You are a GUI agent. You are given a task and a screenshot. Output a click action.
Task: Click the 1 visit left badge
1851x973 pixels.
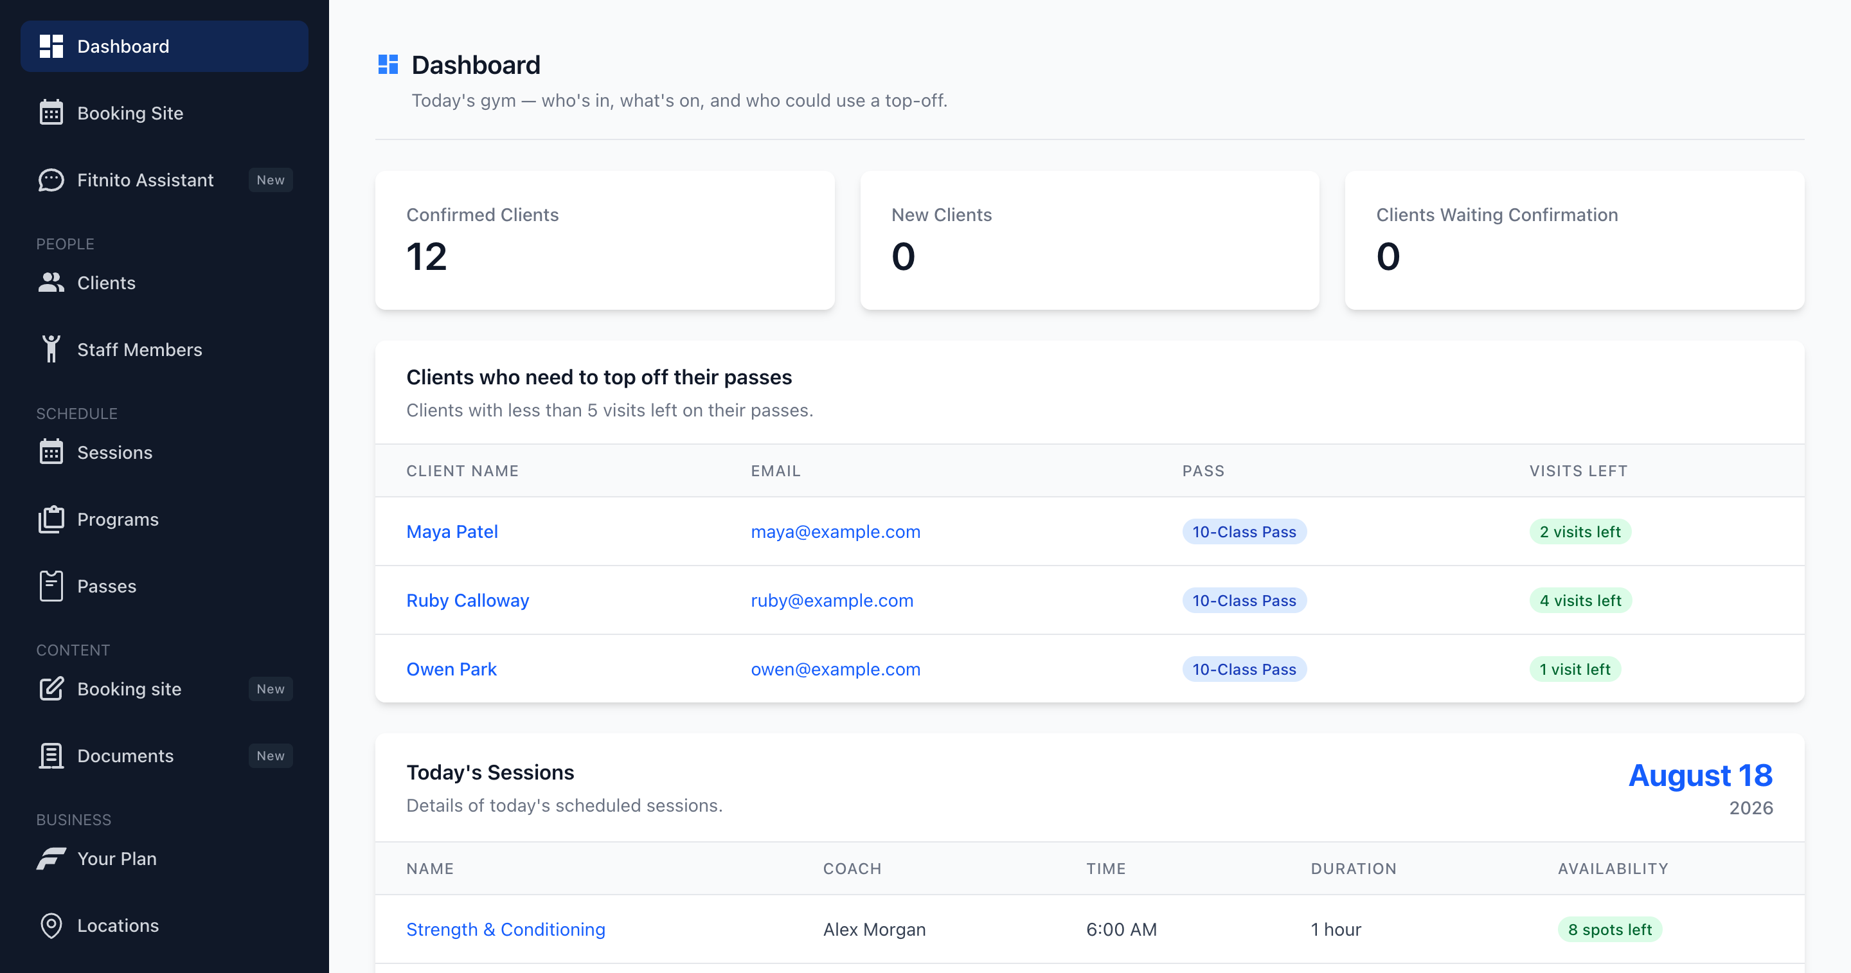pyautogui.click(x=1575, y=668)
